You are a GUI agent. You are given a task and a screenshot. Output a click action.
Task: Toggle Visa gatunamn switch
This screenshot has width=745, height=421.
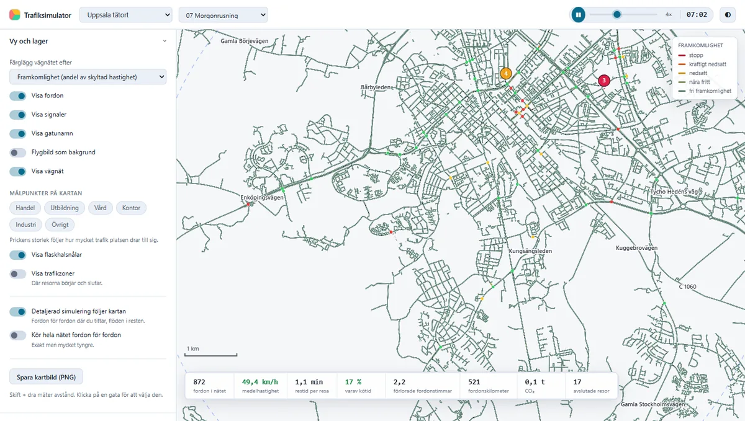18,133
